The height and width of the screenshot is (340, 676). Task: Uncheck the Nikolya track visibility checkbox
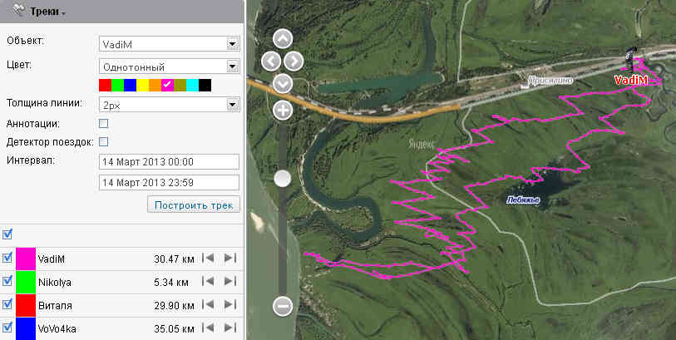[x=8, y=282]
